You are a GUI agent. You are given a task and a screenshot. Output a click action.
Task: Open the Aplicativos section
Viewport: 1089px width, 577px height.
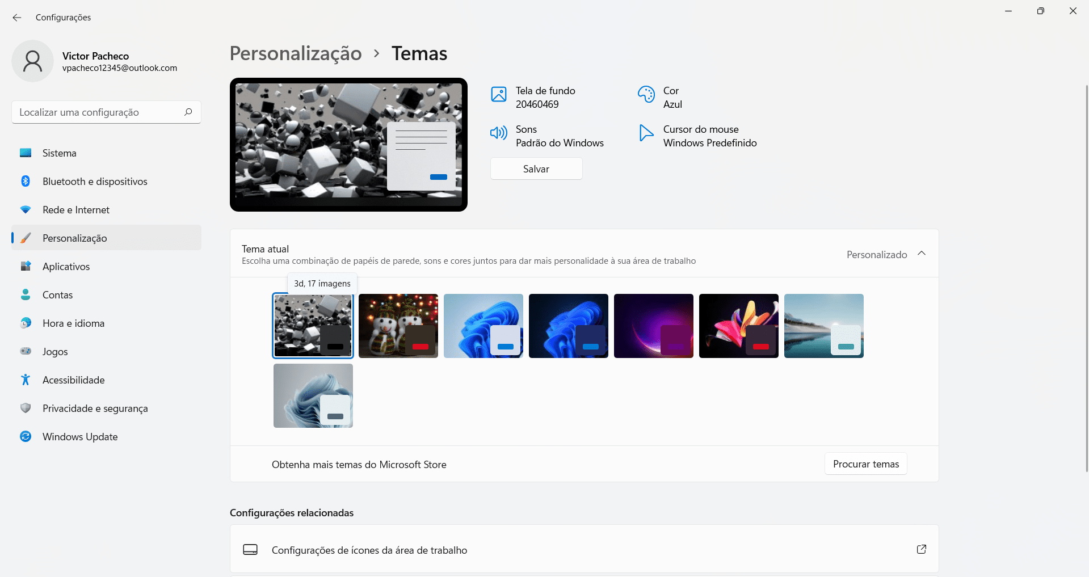click(66, 266)
